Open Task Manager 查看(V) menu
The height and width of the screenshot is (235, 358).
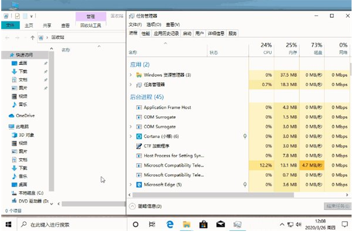pyautogui.click(x=173, y=25)
